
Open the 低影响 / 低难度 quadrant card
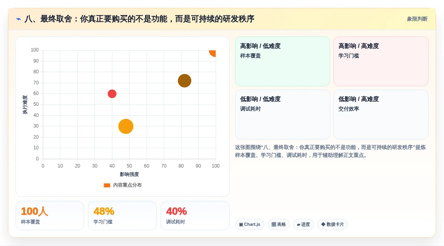[283, 114]
